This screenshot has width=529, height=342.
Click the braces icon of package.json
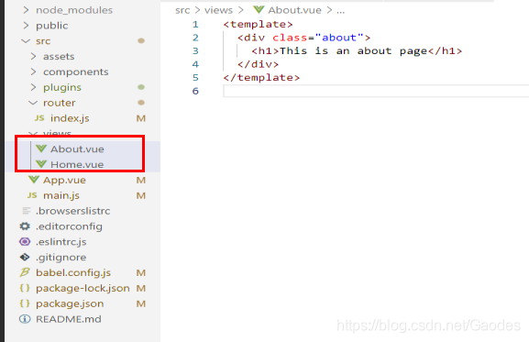point(25,303)
